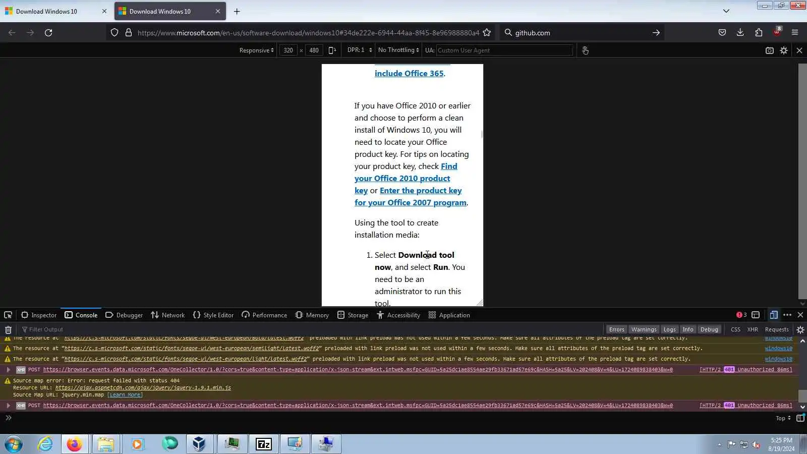Open console settings gear icon
This screenshot has width=807, height=454.
pyautogui.click(x=800, y=329)
